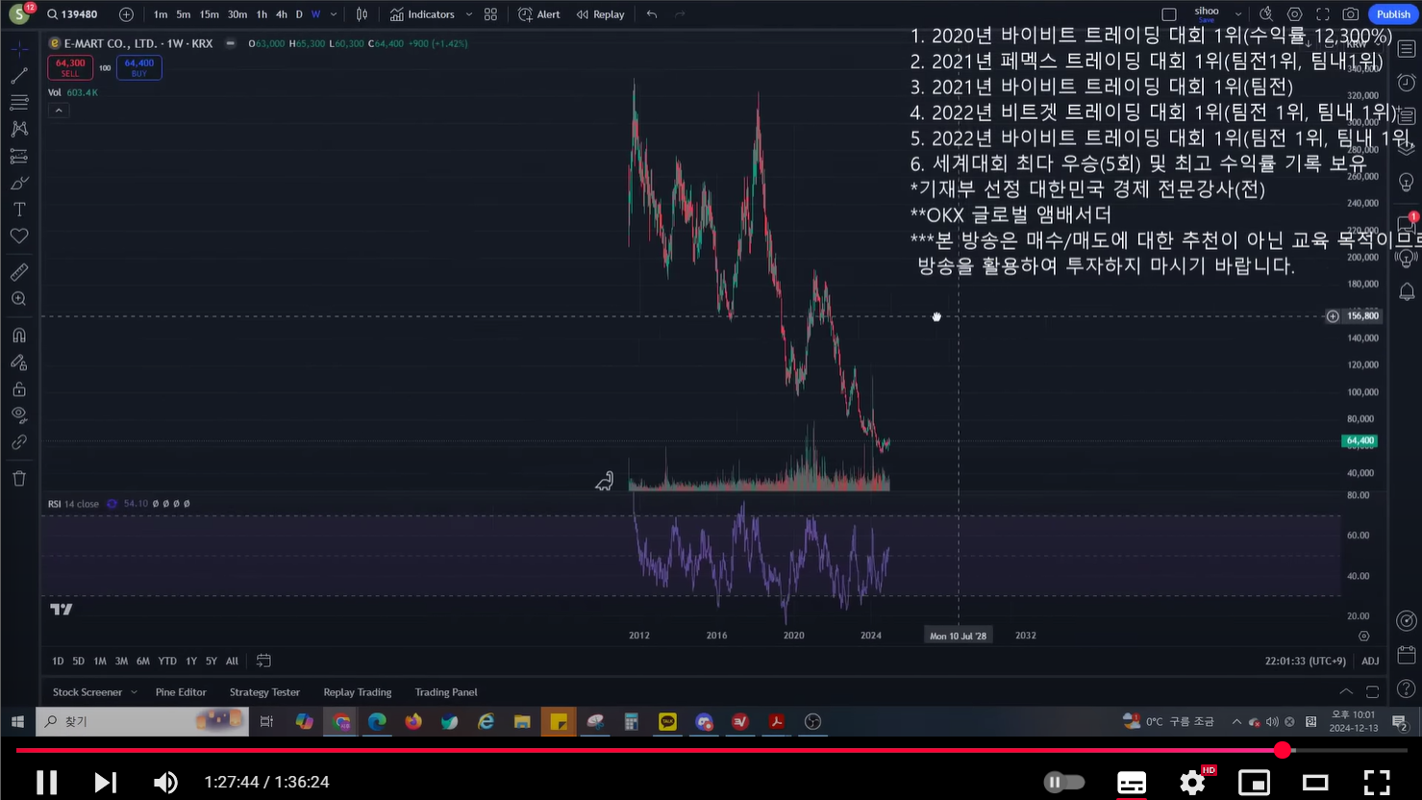Screen dimensions: 1422x800
Task: Select the 1m timeframe
Action: point(161,14)
